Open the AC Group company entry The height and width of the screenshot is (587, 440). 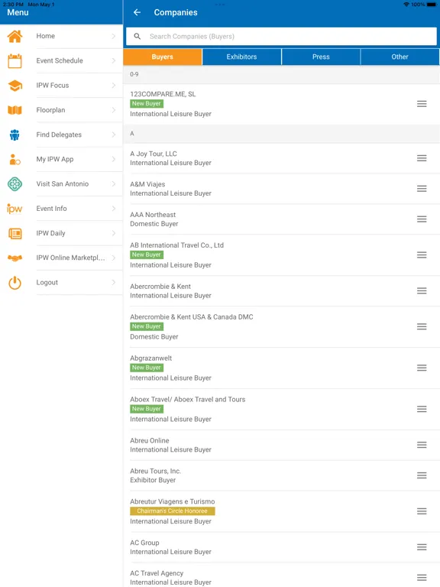281,547
